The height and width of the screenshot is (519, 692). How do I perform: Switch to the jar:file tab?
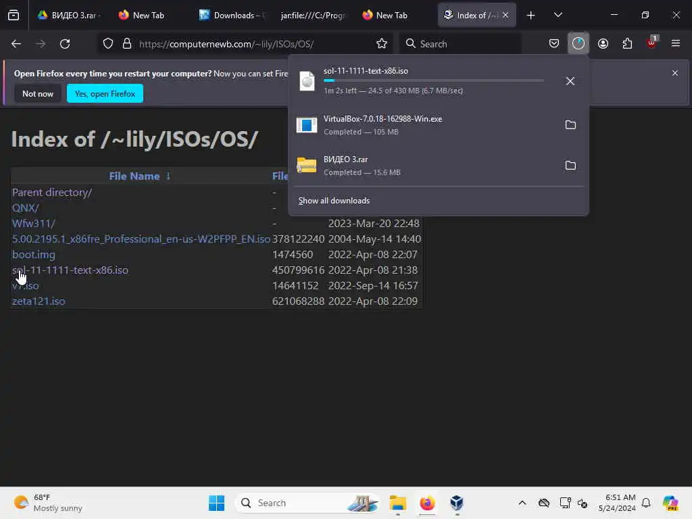(312, 16)
